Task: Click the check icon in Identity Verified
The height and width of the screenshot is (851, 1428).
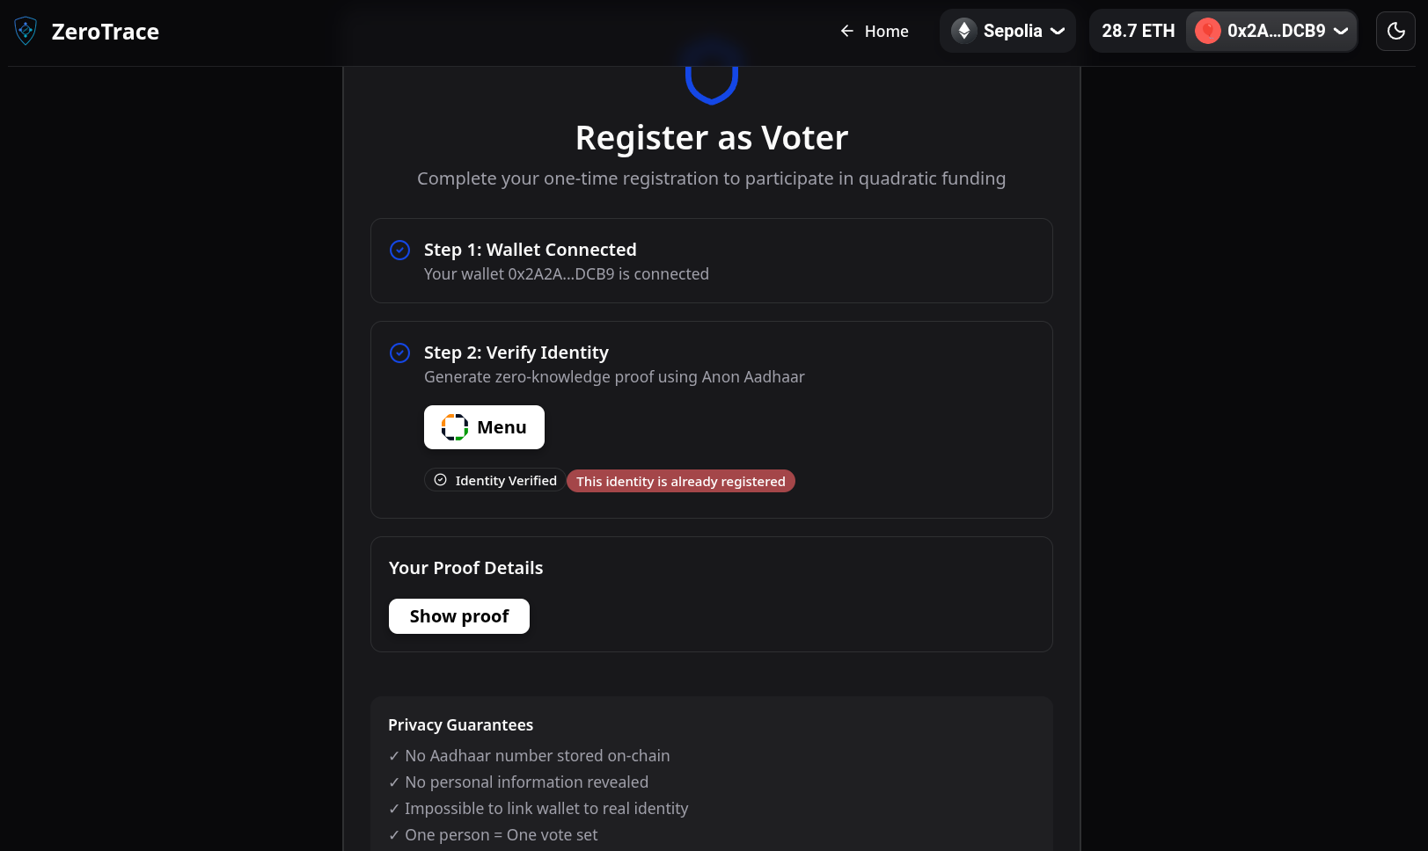Action: (x=441, y=480)
